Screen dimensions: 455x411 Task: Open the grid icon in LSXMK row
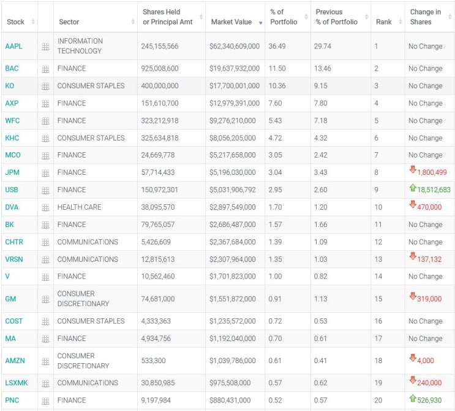pyautogui.click(x=45, y=383)
